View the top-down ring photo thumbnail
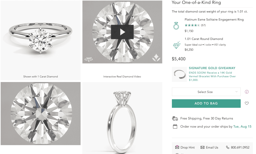Viewport: 256px width, 154px height. pyautogui.click(x=41, y=37)
